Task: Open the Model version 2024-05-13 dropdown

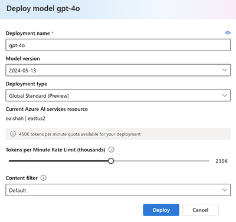Action: (118, 70)
